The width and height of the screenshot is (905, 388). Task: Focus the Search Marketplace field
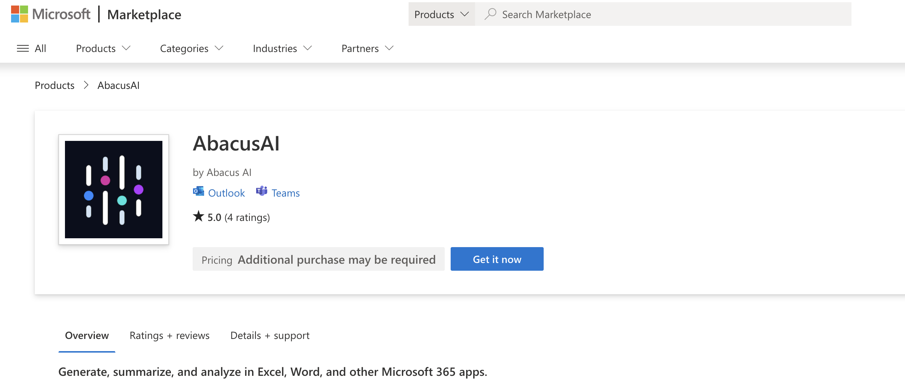click(x=663, y=14)
